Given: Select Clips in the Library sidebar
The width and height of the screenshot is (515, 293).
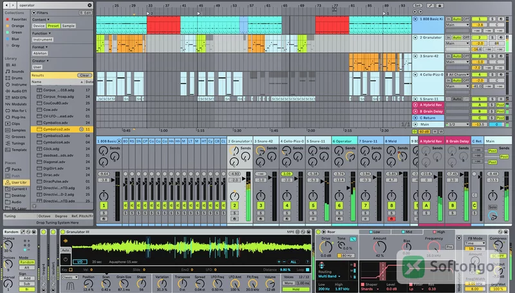Looking at the screenshot, I should point(15,123).
